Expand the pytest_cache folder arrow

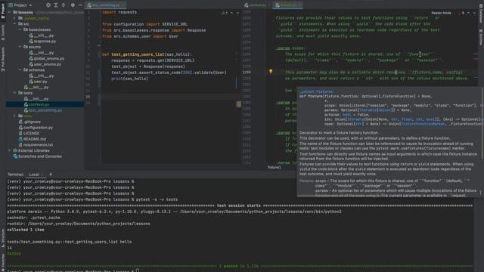tap(14, 18)
